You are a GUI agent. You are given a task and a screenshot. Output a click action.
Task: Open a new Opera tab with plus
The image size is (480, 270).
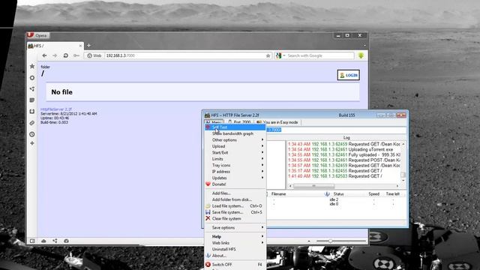click(88, 46)
